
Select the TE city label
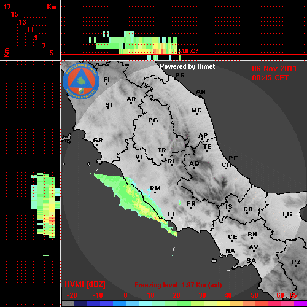207,147
